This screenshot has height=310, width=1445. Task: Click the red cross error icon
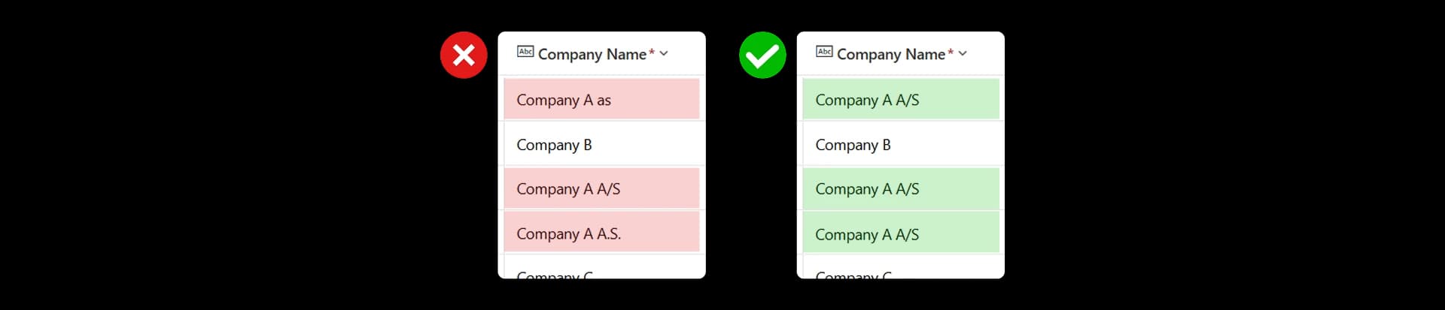[464, 55]
